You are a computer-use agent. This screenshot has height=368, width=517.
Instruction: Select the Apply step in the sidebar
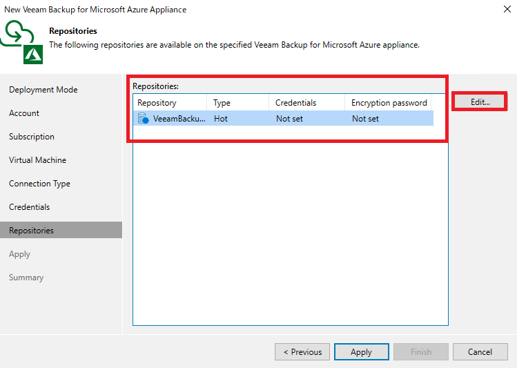point(19,254)
